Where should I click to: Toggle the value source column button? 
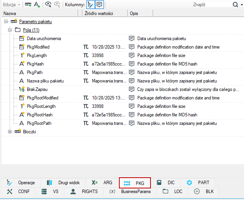90,5
